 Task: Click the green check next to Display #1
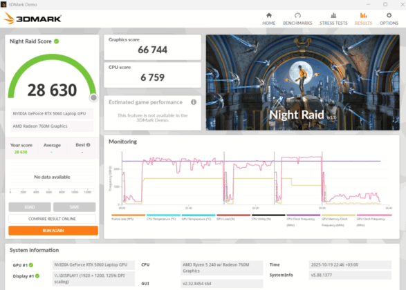37,276
